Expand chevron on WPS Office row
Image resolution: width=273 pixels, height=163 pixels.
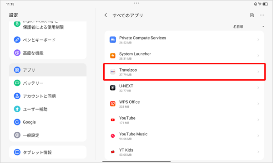tap(258, 104)
